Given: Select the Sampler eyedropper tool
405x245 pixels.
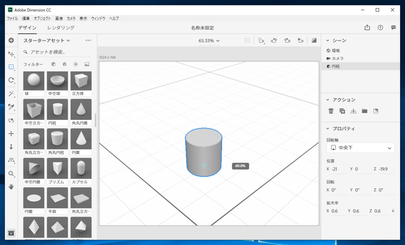Looking at the screenshot, I should coord(11,107).
